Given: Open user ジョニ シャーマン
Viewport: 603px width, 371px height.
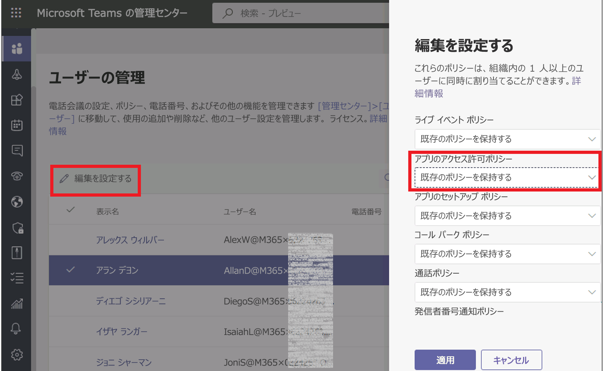Looking at the screenshot, I should [x=124, y=362].
